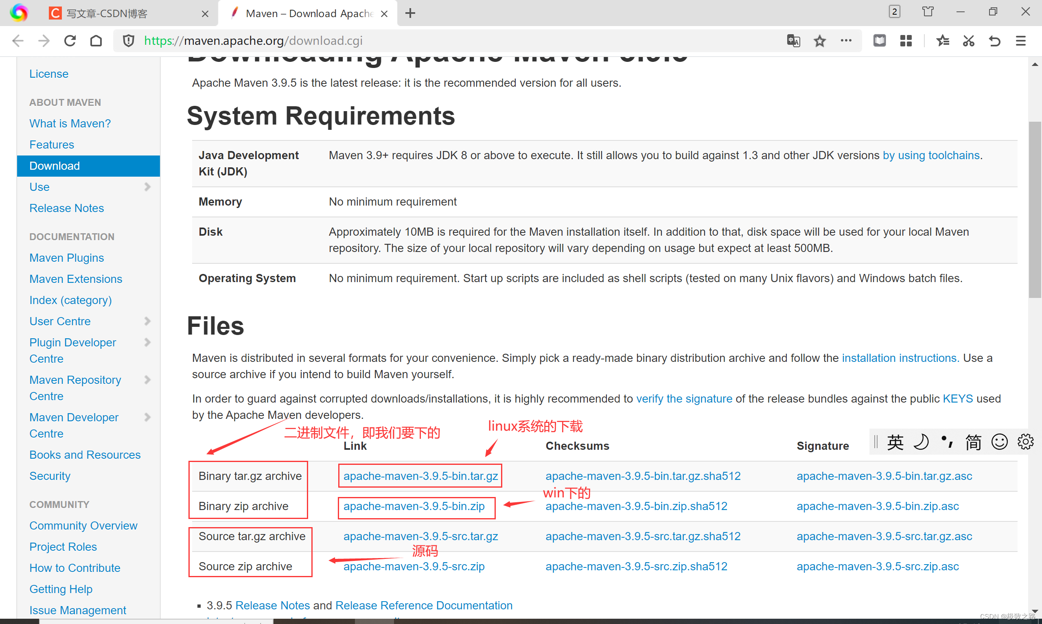Open the installation instructions link
The image size is (1042, 624).
[x=900, y=358]
